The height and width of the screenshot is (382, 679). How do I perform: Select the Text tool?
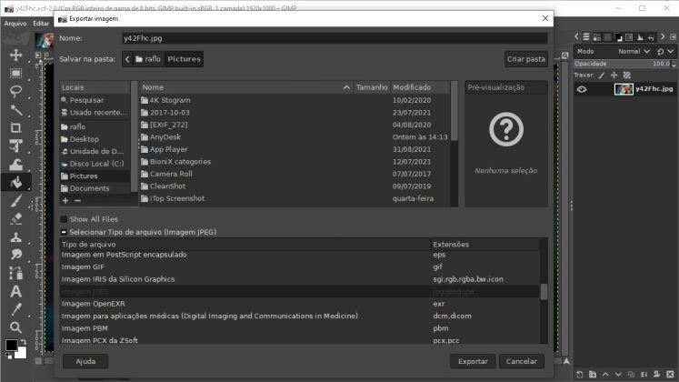point(15,292)
